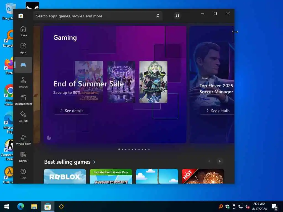Open What's New in sidebar
This screenshot has width=283, height=212.
23,140
